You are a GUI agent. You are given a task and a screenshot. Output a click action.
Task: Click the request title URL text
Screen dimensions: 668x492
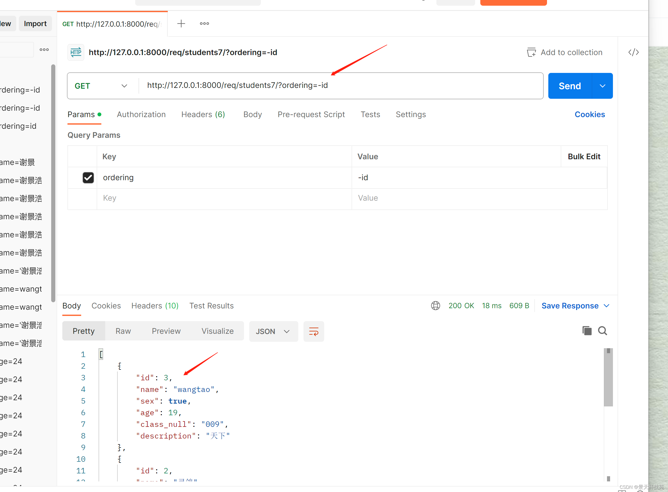[x=183, y=52]
